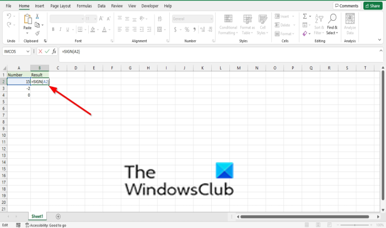Select the Format Painter brush
This screenshot has height=228, width=386.
(x=37, y=33)
